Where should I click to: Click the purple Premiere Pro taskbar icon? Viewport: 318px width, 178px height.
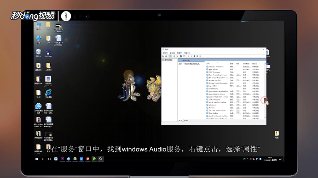[x=62, y=159]
